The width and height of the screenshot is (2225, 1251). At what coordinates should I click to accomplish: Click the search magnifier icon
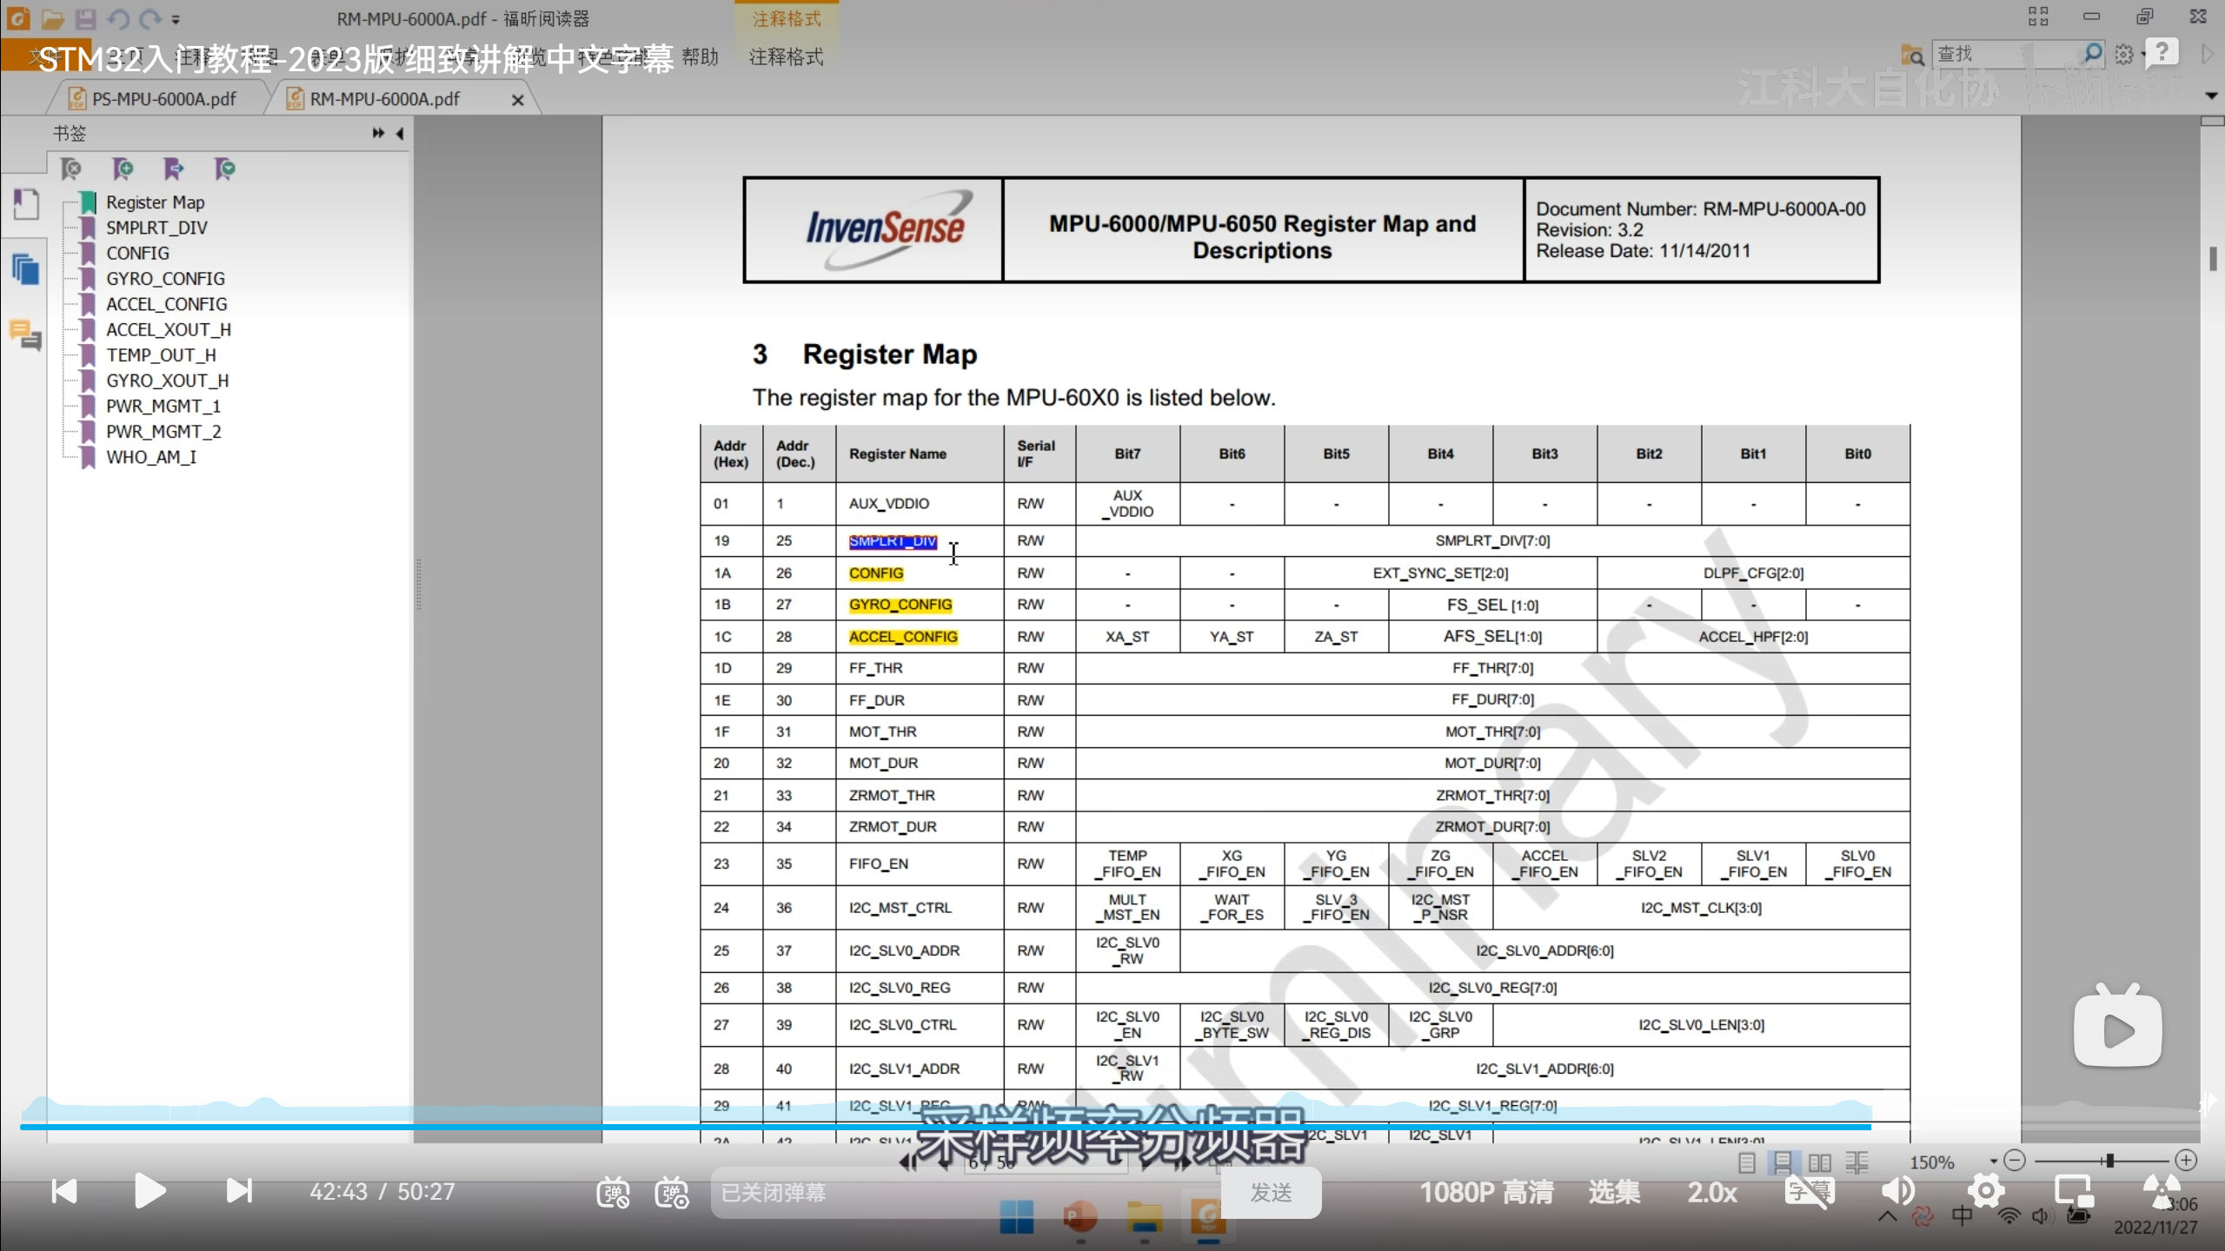(x=2093, y=54)
